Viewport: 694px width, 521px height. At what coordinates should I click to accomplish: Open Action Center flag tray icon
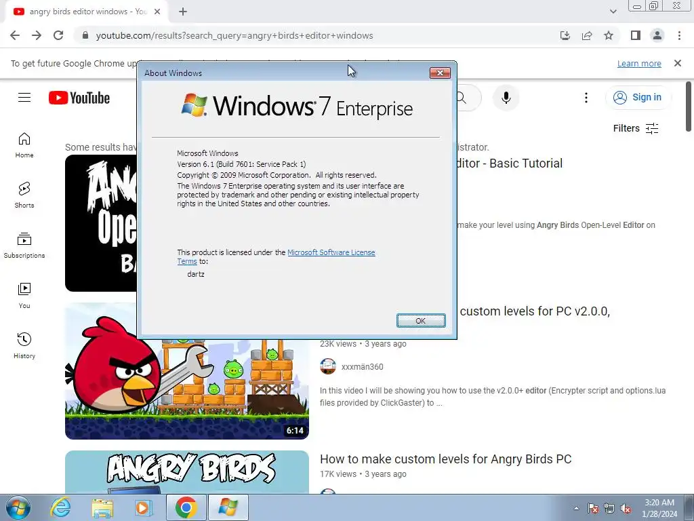(x=593, y=508)
